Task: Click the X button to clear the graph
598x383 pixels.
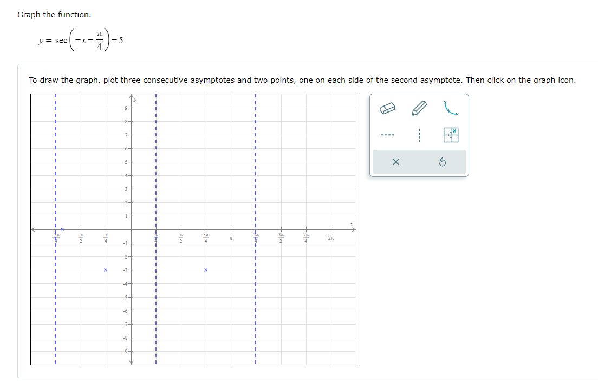Action: (395, 161)
